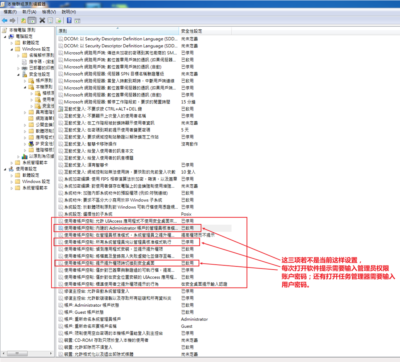Sort by the 安全性設定 column header

[205, 31]
